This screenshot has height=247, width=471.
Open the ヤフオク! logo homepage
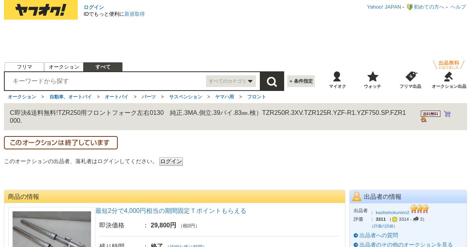[x=41, y=10]
